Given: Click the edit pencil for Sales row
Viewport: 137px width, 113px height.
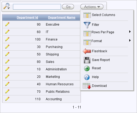Looking at the screenshot, I should tap(7, 62).
